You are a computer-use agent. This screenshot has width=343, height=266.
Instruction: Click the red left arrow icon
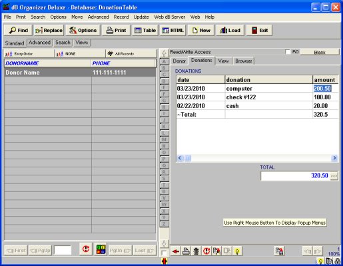tap(176, 251)
